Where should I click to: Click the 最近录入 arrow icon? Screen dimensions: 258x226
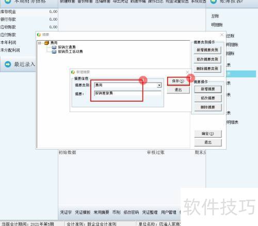coord(8,64)
